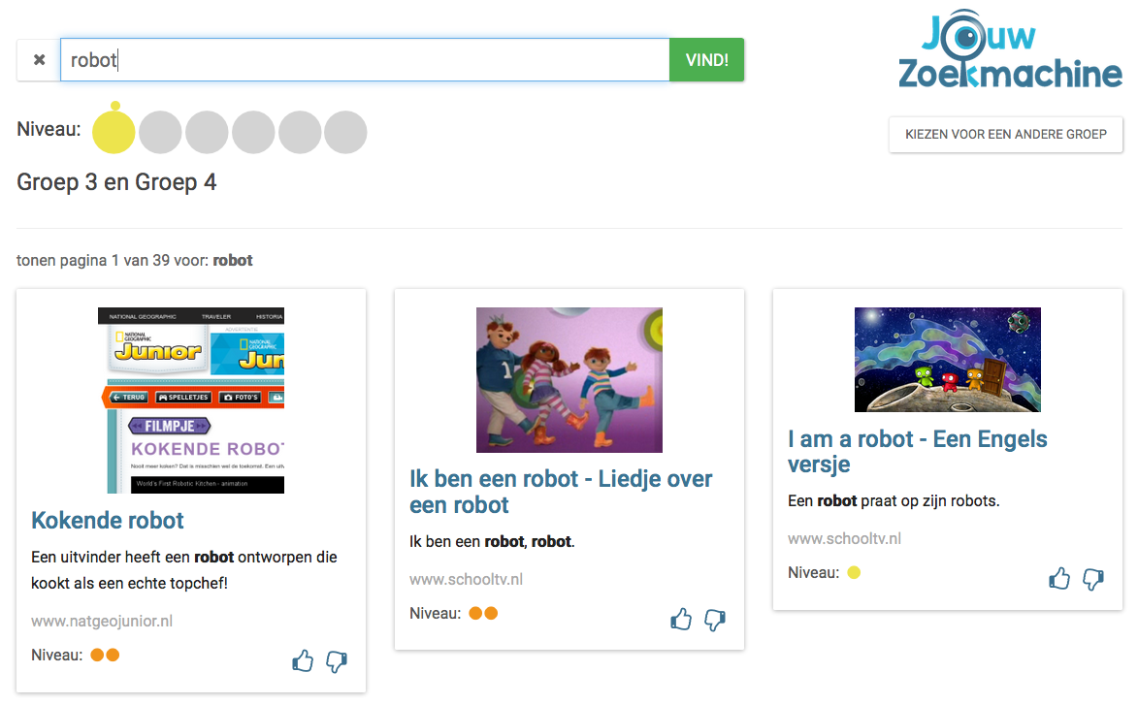Thumbs down the Kokende robot result

tap(337, 661)
